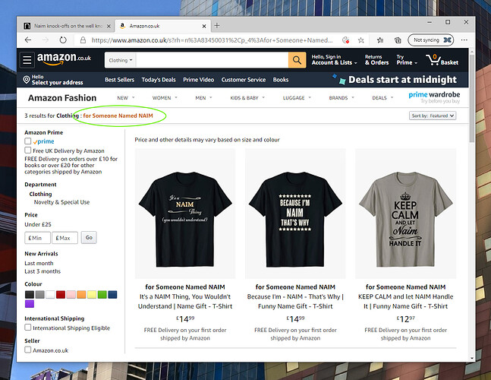The image size is (491, 380).
Task: Click the location pin address icon
Action: [27, 80]
